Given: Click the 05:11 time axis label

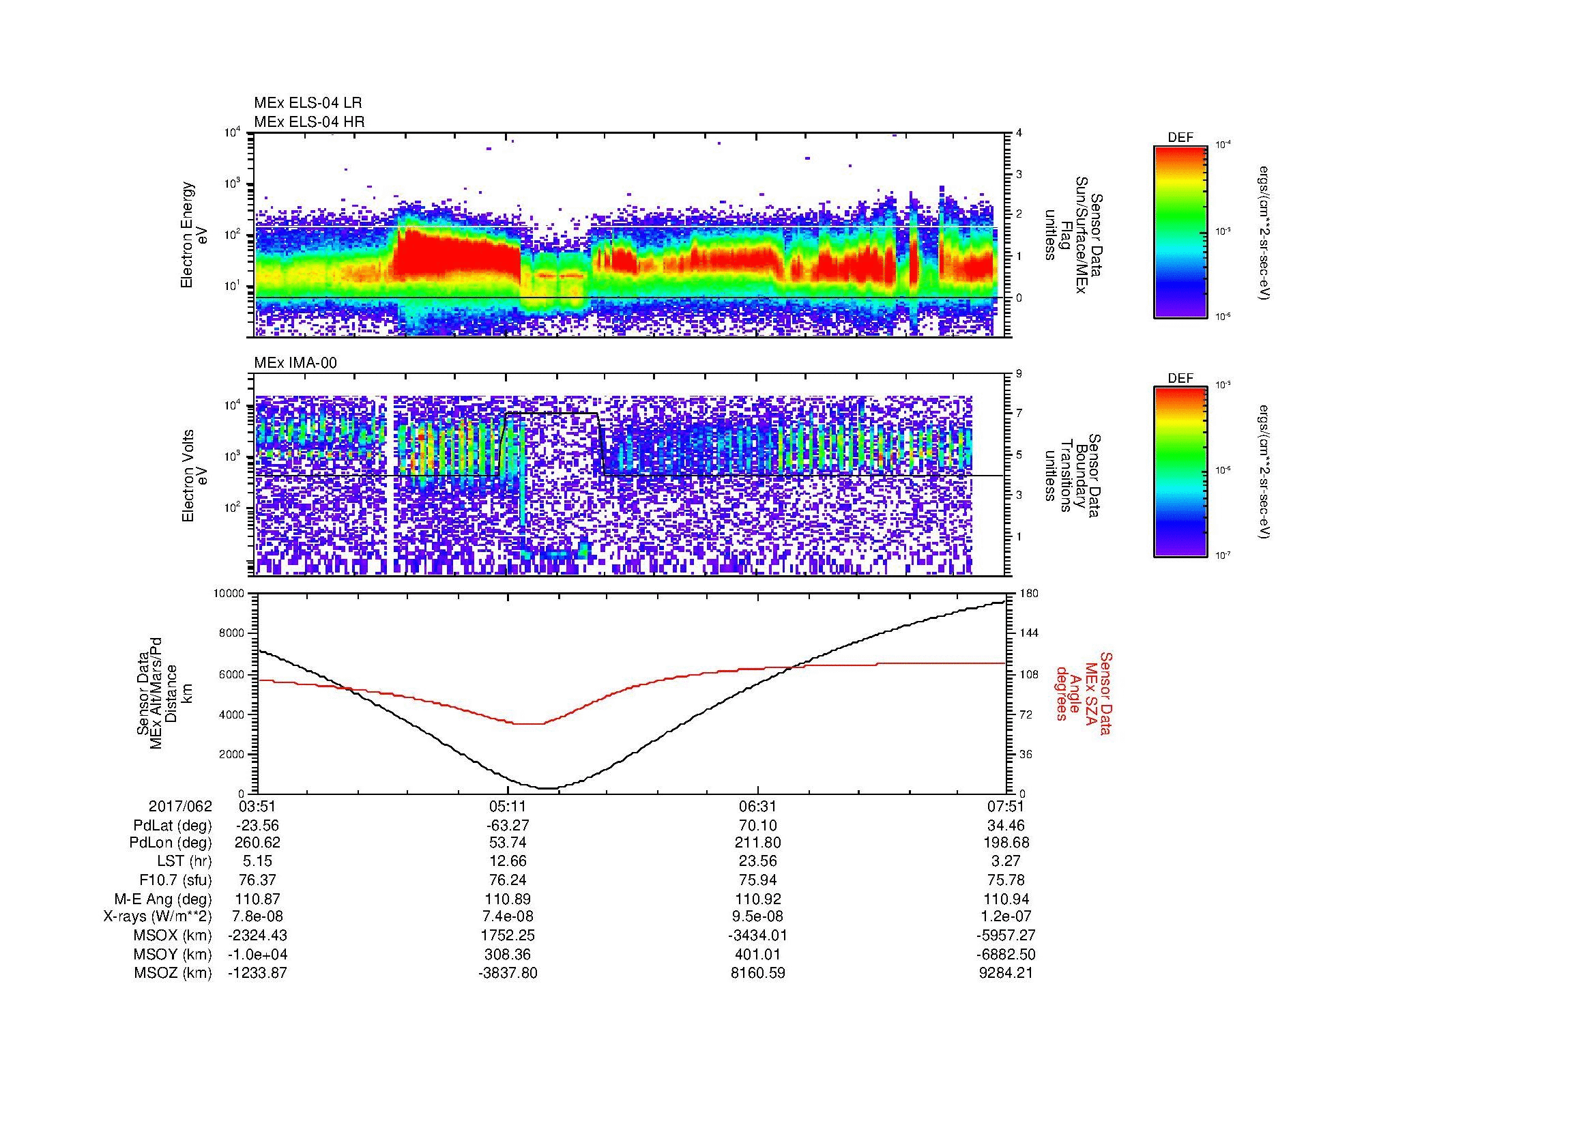Looking at the screenshot, I should tap(508, 807).
